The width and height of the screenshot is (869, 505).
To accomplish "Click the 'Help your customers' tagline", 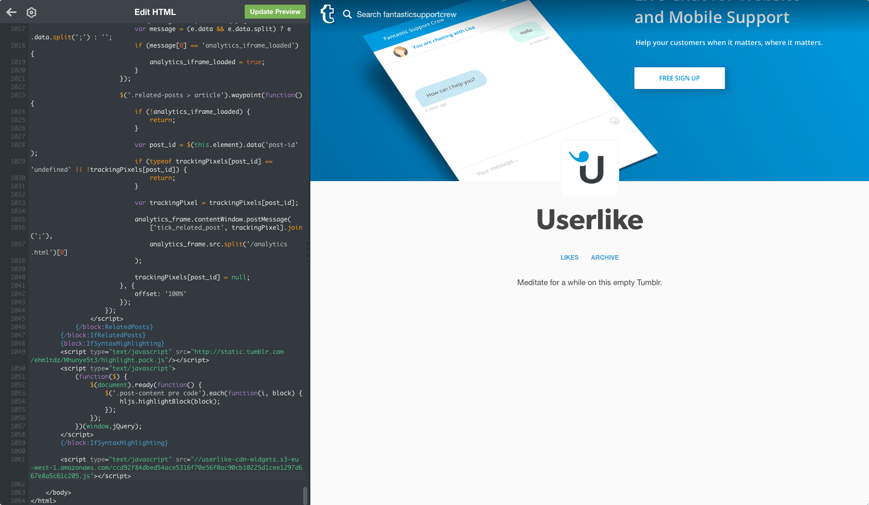I will (729, 43).
